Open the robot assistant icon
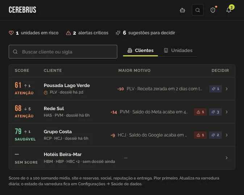 click(182, 10)
